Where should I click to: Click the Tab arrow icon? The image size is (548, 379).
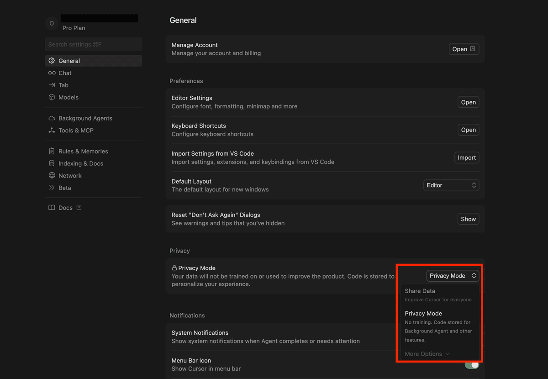pyautogui.click(x=52, y=85)
